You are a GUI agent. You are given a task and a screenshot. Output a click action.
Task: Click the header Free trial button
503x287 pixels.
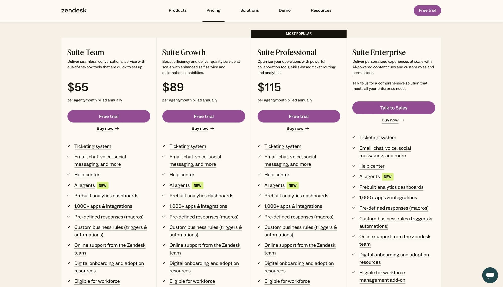pyautogui.click(x=427, y=10)
